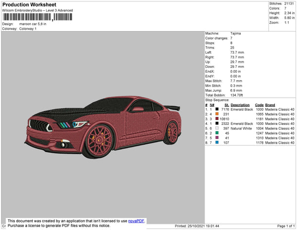Click the 'Natural White' description
The height and width of the screenshot is (230, 297).
(x=241, y=128)
